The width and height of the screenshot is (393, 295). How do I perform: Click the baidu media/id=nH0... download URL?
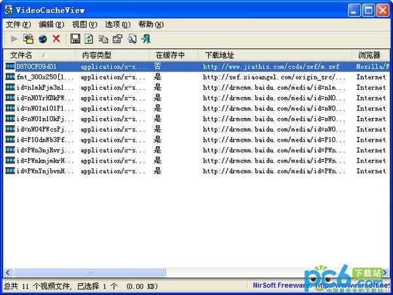click(x=274, y=98)
